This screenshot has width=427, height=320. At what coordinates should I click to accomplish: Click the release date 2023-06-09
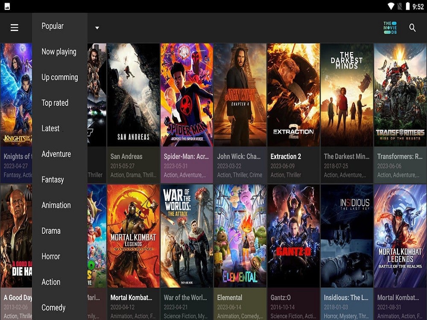282,166
